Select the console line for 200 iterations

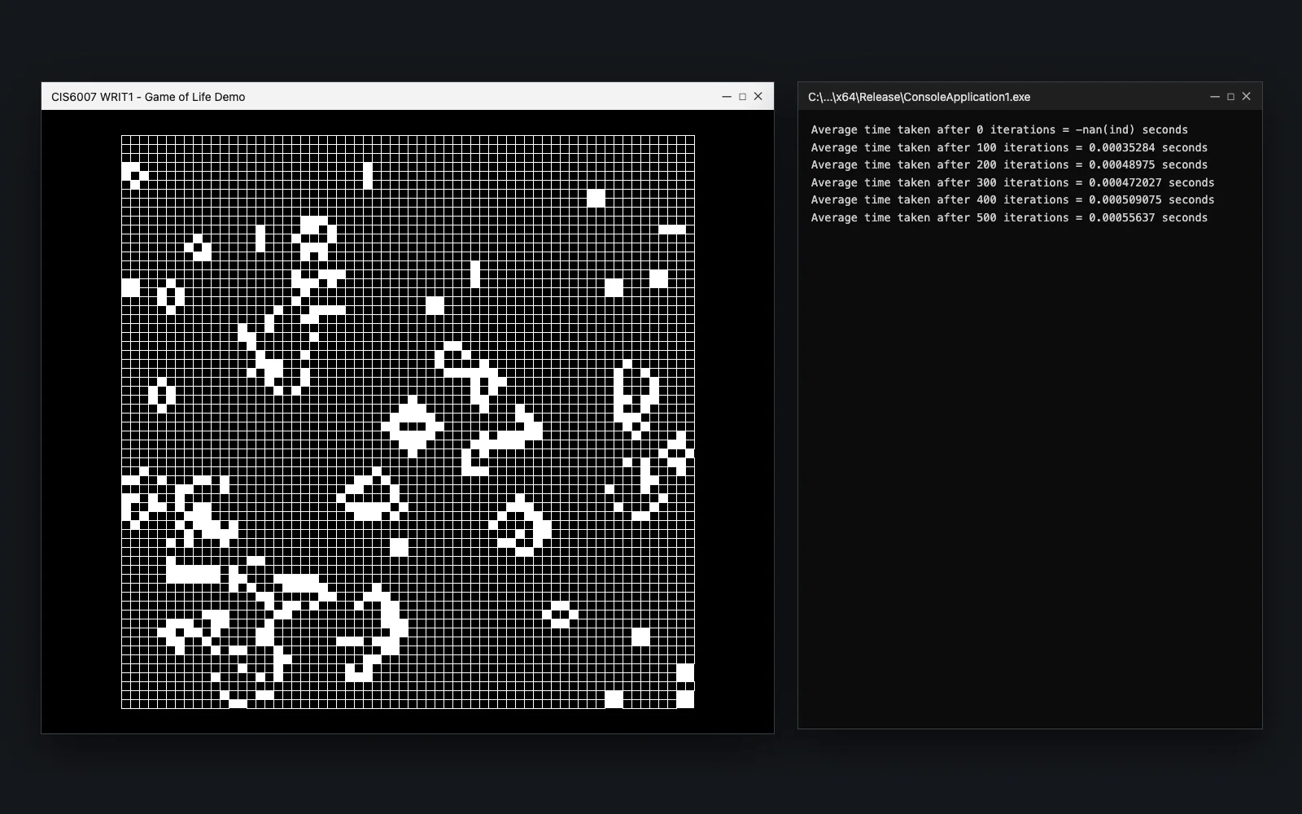pyautogui.click(x=1009, y=164)
